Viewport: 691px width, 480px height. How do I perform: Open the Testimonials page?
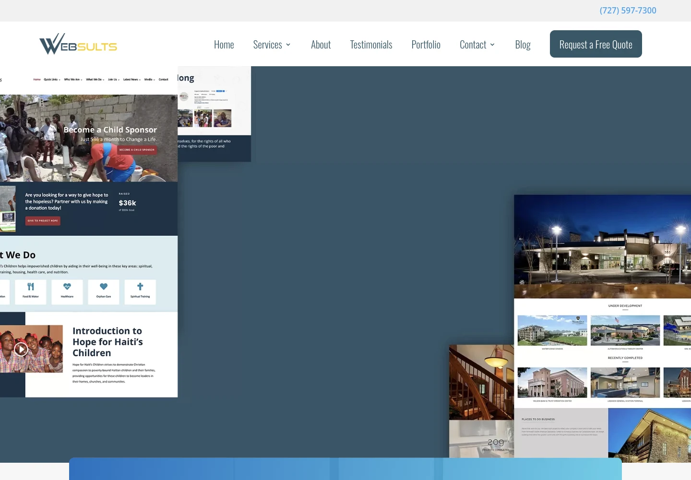[x=371, y=45]
